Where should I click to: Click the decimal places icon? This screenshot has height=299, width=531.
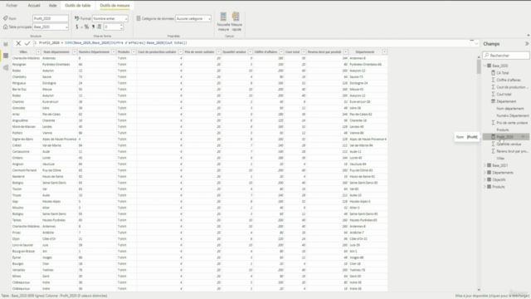click(x=99, y=27)
